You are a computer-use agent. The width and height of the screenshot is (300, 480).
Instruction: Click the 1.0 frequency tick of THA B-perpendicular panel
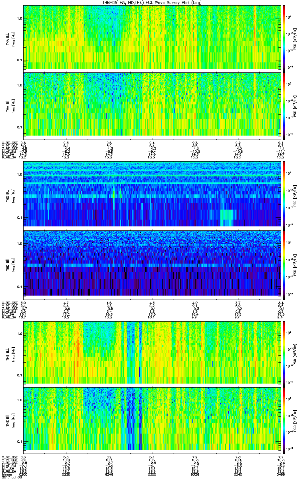[x=20, y=18]
